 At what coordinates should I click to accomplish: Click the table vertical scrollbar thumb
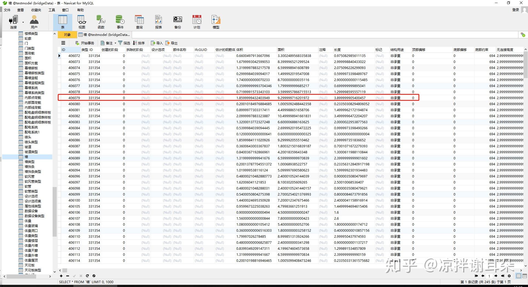[x=526, y=64]
